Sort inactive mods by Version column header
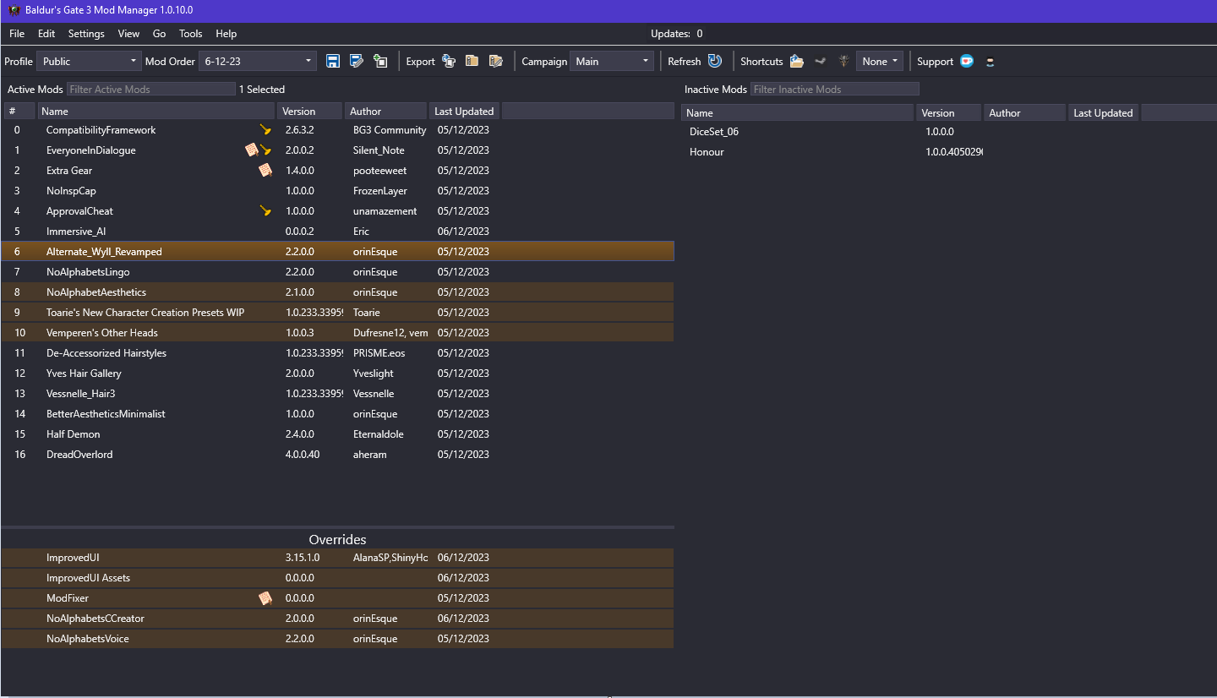 [948, 113]
